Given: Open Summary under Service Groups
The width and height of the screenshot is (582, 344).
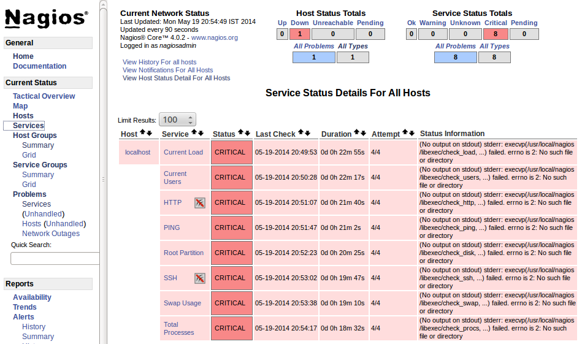Looking at the screenshot, I should [x=38, y=174].
